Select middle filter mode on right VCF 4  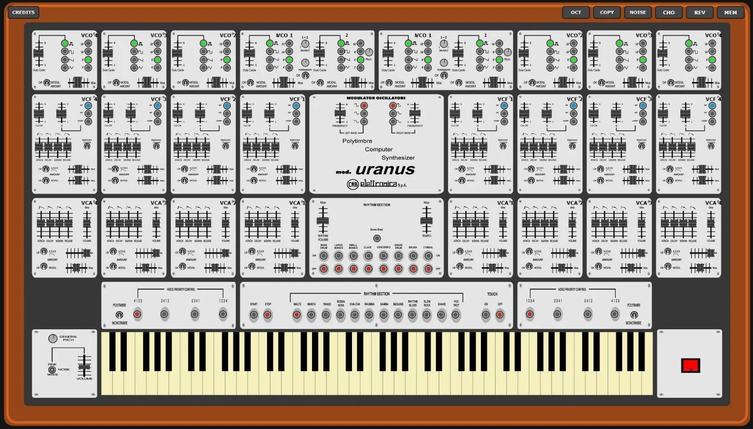(x=712, y=114)
